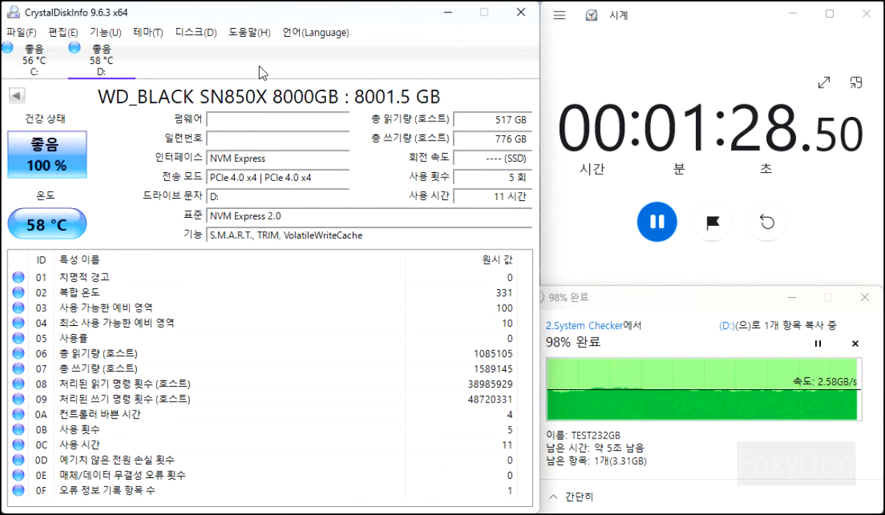
Task: Click status orb for 0E 매체/데이터 무결성 오류 횟수
Action: 18,475
